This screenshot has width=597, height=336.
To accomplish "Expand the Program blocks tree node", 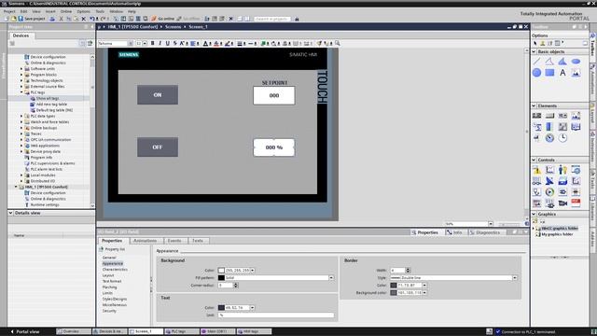I will point(21,75).
